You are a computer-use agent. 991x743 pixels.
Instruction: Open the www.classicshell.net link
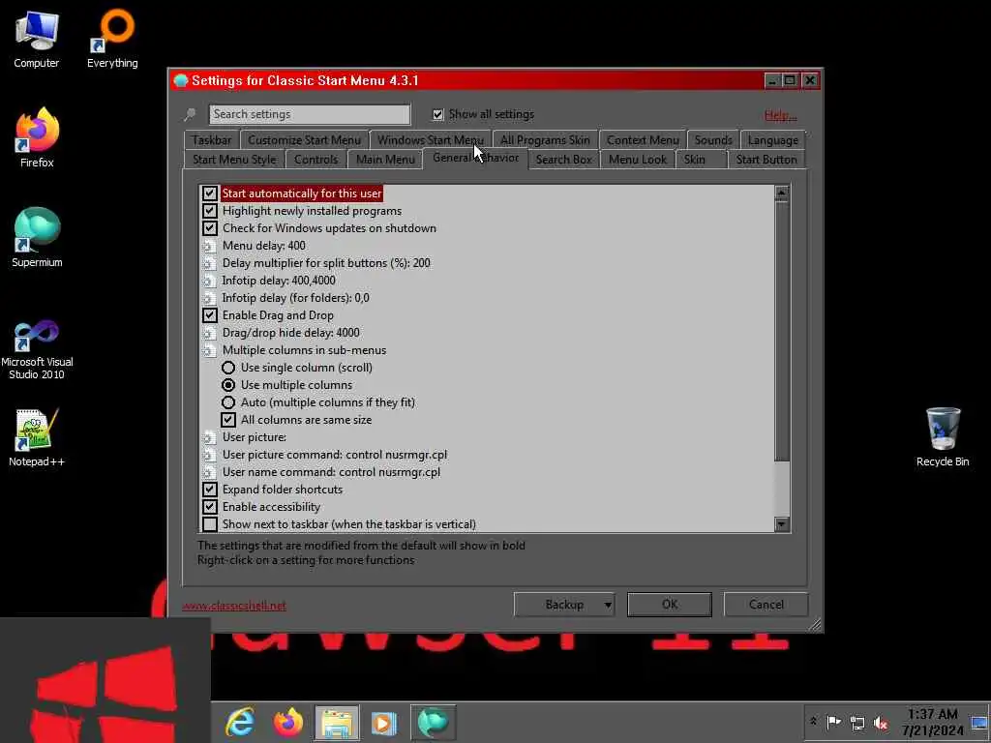coord(234,606)
